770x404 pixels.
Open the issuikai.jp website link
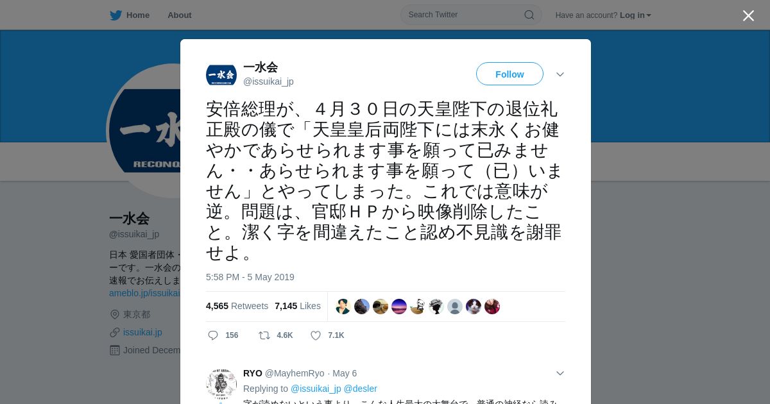pos(142,332)
